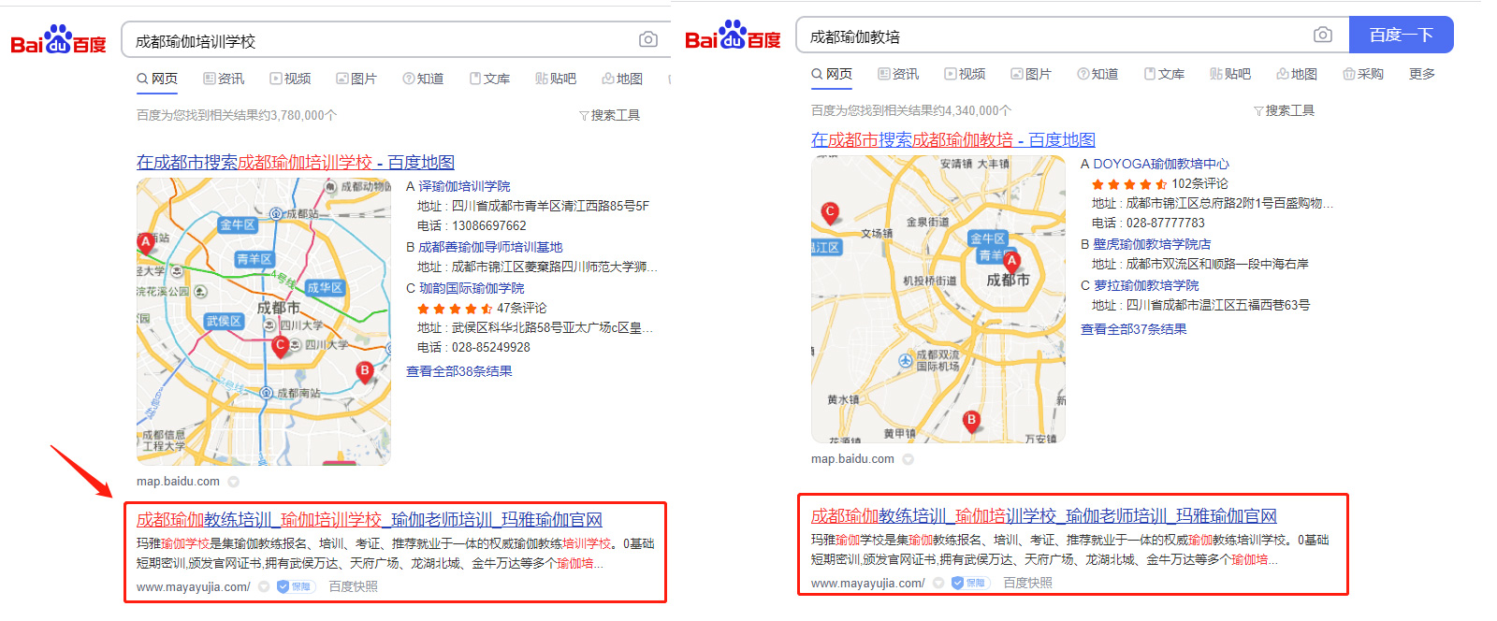1497x621 pixels.
Task: Expand 搜索工具 under 3,780,000 results count
Action: click(609, 115)
